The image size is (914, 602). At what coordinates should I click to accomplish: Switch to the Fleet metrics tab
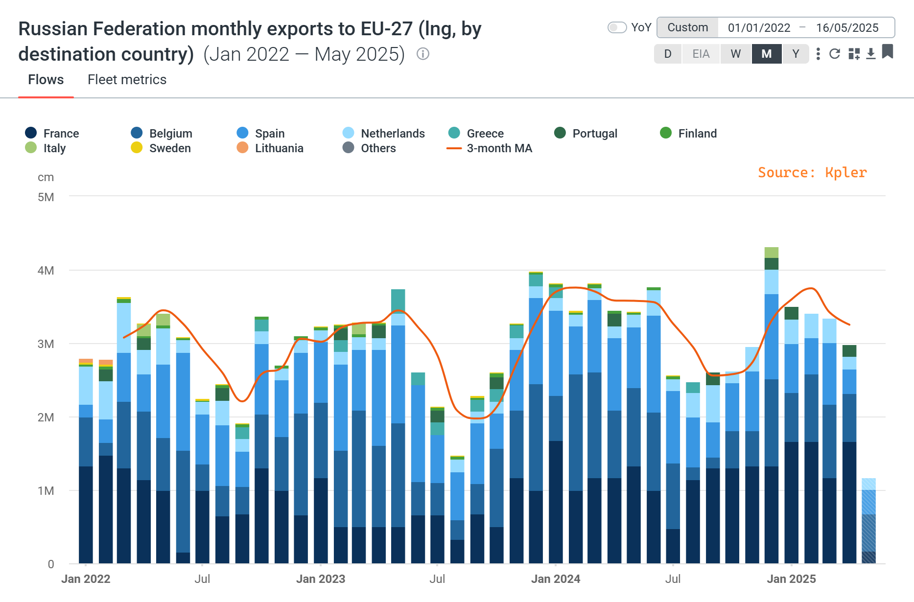127,79
